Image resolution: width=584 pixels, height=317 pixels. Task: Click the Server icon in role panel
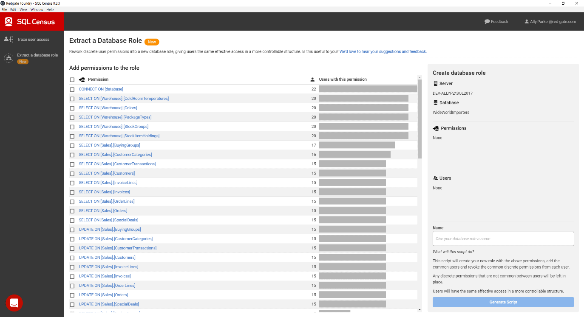point(435,83)
